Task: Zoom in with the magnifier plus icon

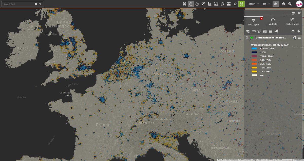Action: click(x=284, y=4)
